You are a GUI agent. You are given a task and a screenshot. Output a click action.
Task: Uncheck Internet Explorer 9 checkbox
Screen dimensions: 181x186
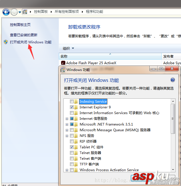[x=72, y=107]
